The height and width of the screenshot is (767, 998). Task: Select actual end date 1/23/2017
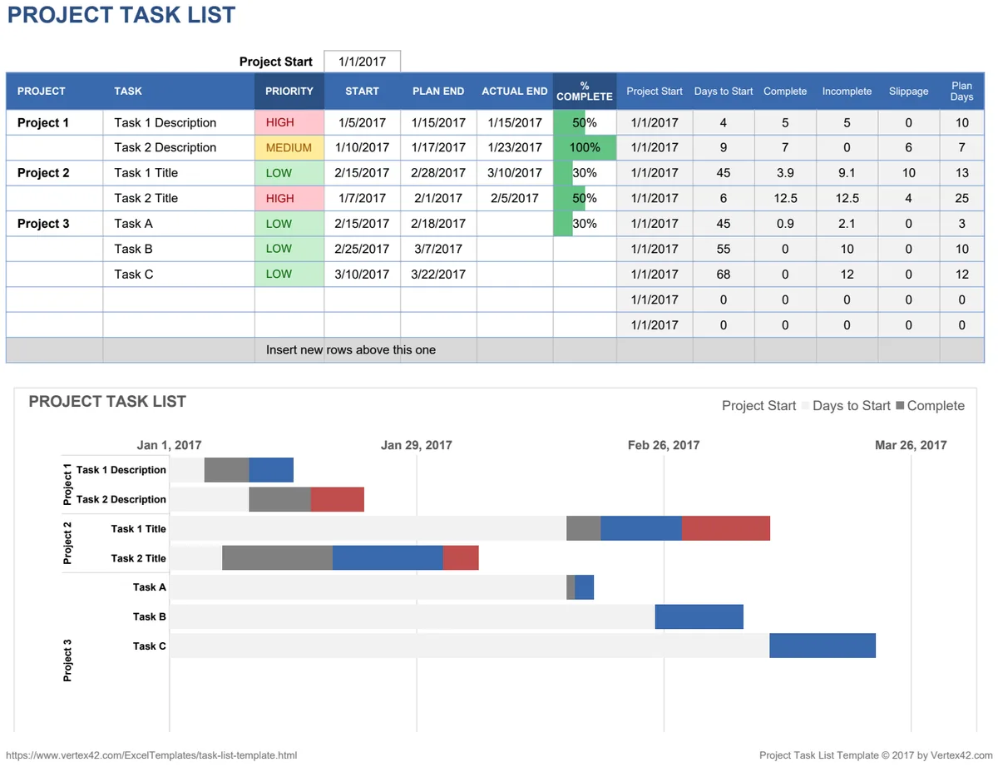tap(515, 148)
